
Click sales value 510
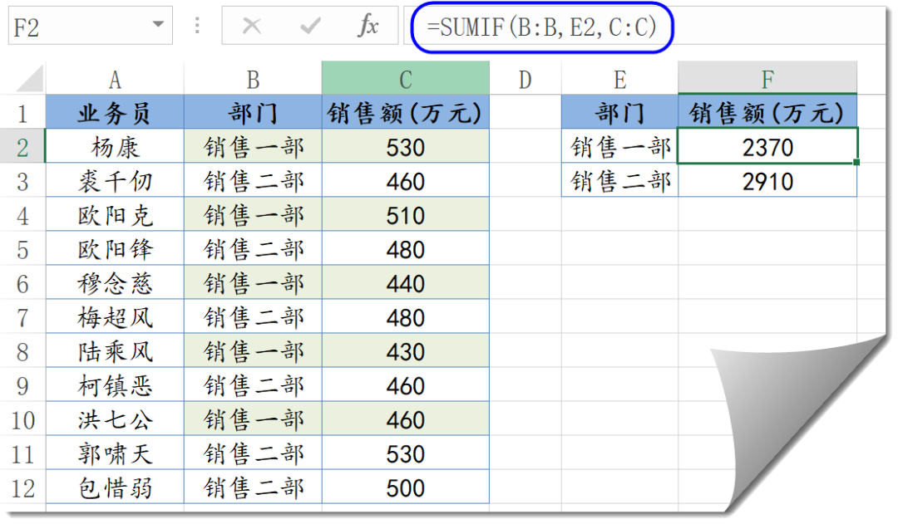coord(406,215)
